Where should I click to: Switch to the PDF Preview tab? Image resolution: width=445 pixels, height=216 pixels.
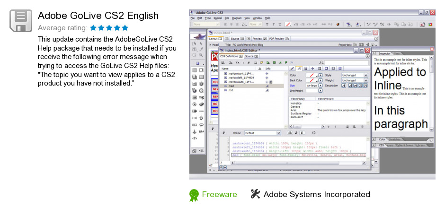[279, 39]
